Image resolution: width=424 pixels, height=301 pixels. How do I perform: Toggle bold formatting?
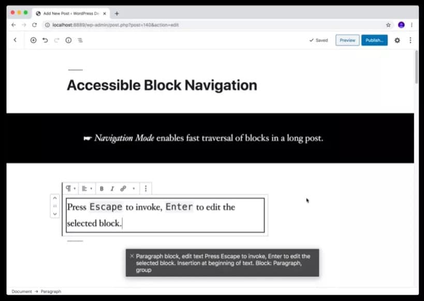click(x=101, y=189)
